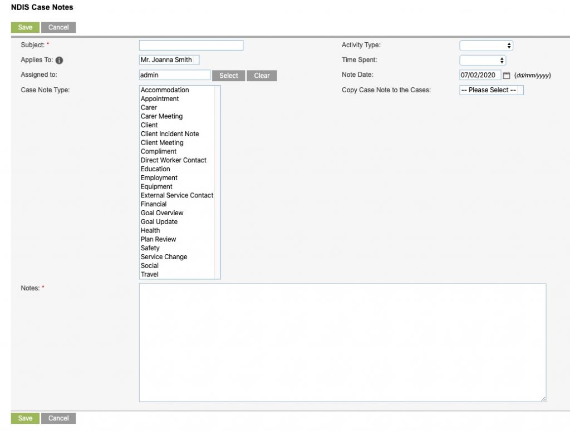570x431 pixels.
Task: Select Goal Overview case note type
Action: pyautogui.click(x=177, y=213)
